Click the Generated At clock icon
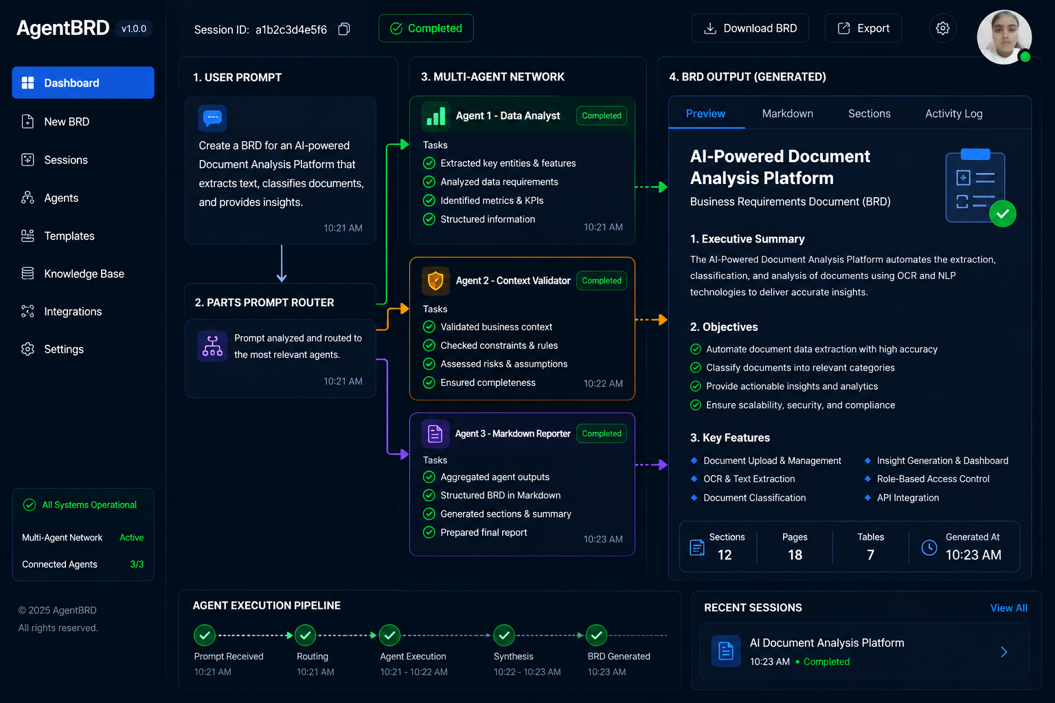 (x=929, y=547)
